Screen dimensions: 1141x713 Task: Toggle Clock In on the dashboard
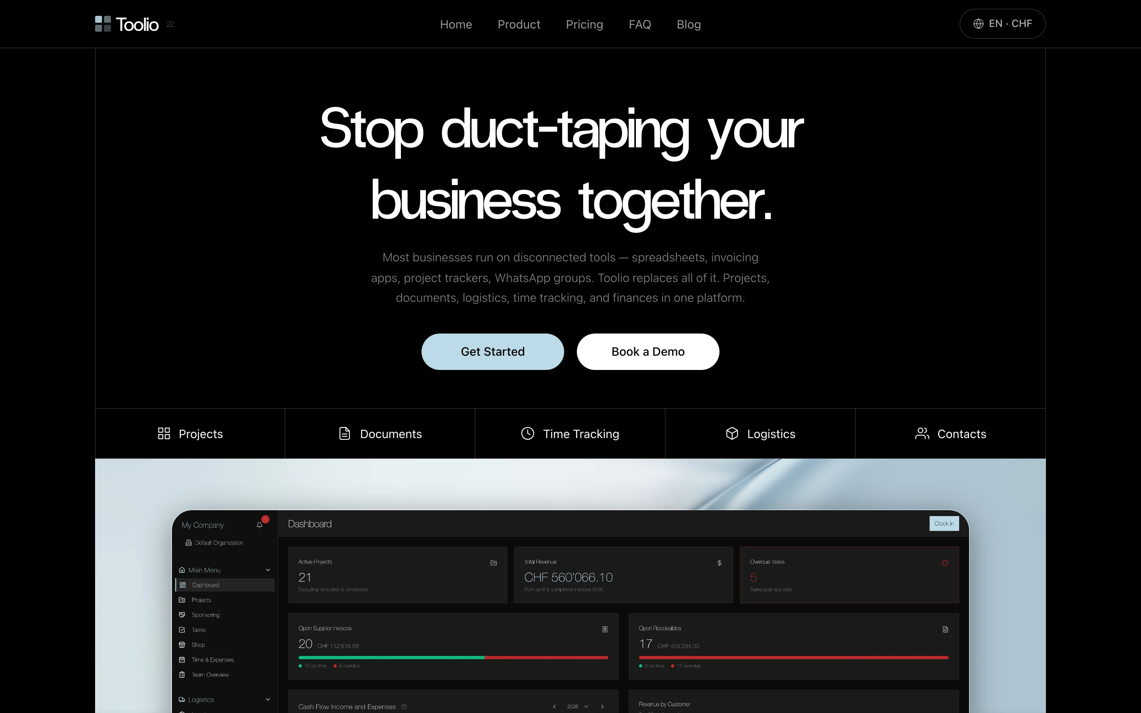pos(943,523)
